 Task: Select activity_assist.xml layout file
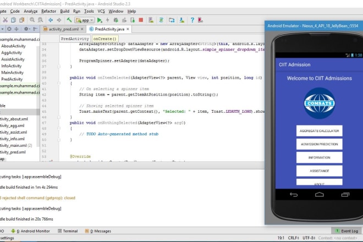pos(13,132)
